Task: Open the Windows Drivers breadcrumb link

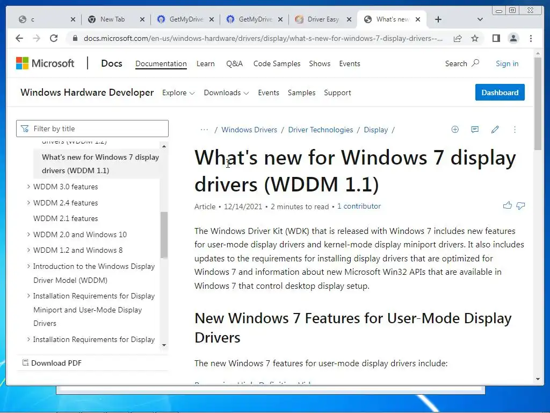Action: pyautogui.click(x=249, y=130)
